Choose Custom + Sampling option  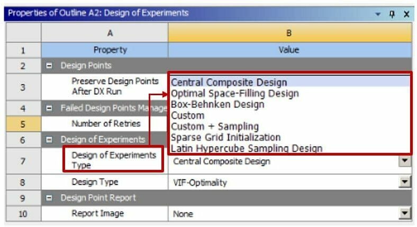[215, 126]
